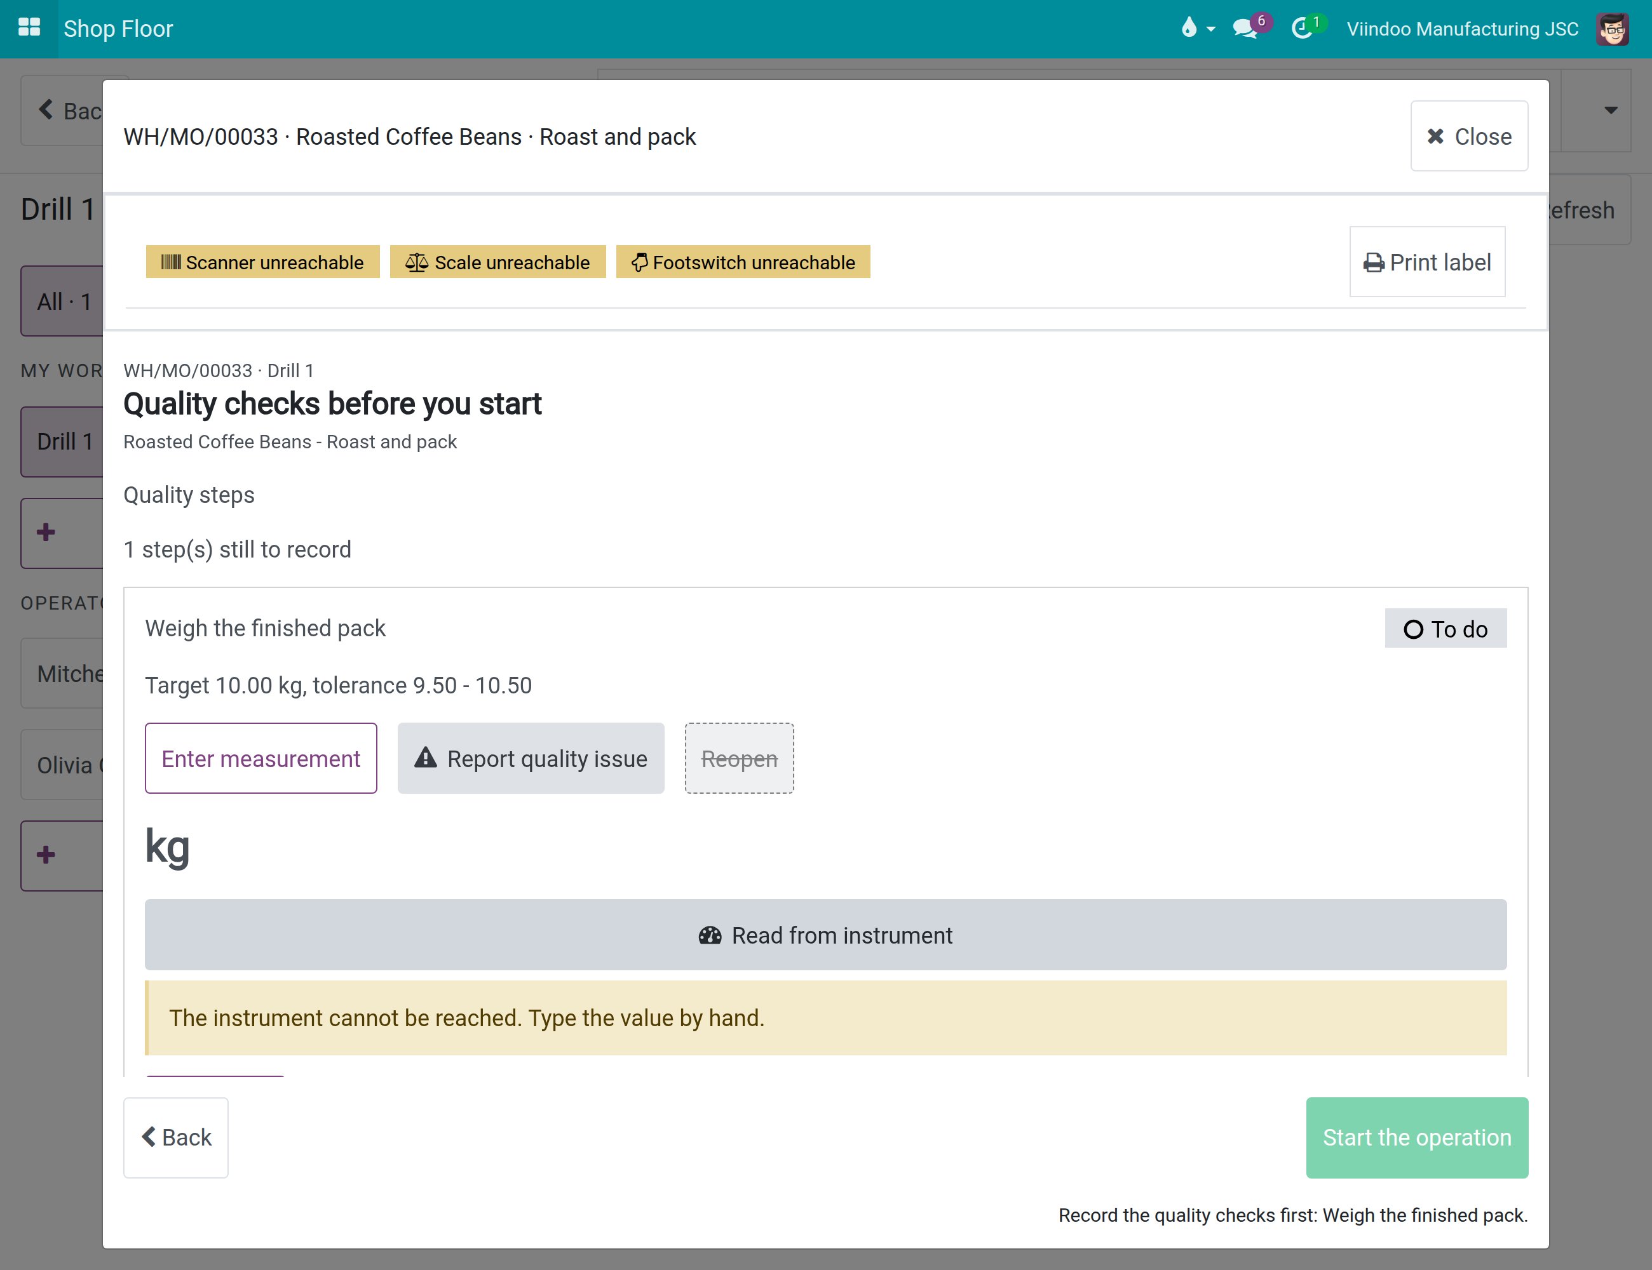Close the quality checks dialog

pos(1468,136)
